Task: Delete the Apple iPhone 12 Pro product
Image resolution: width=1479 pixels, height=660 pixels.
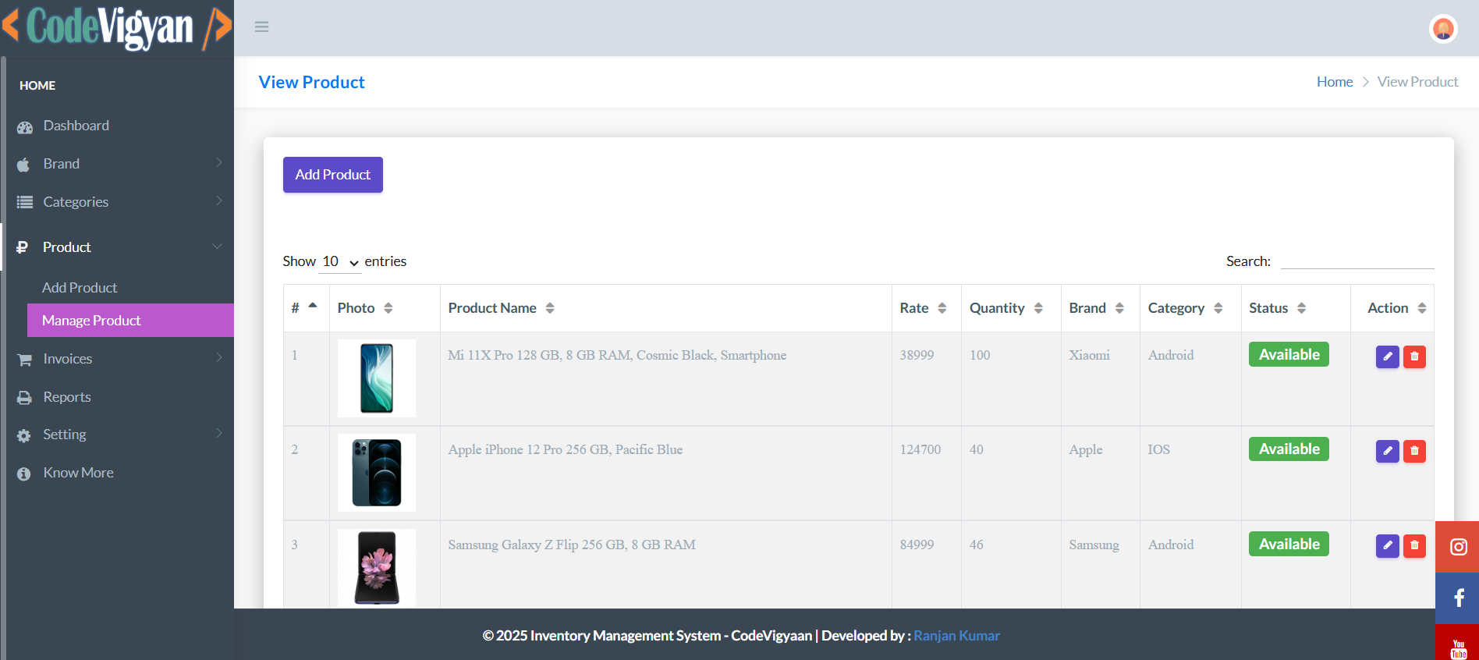Action: coord(1414,451)
